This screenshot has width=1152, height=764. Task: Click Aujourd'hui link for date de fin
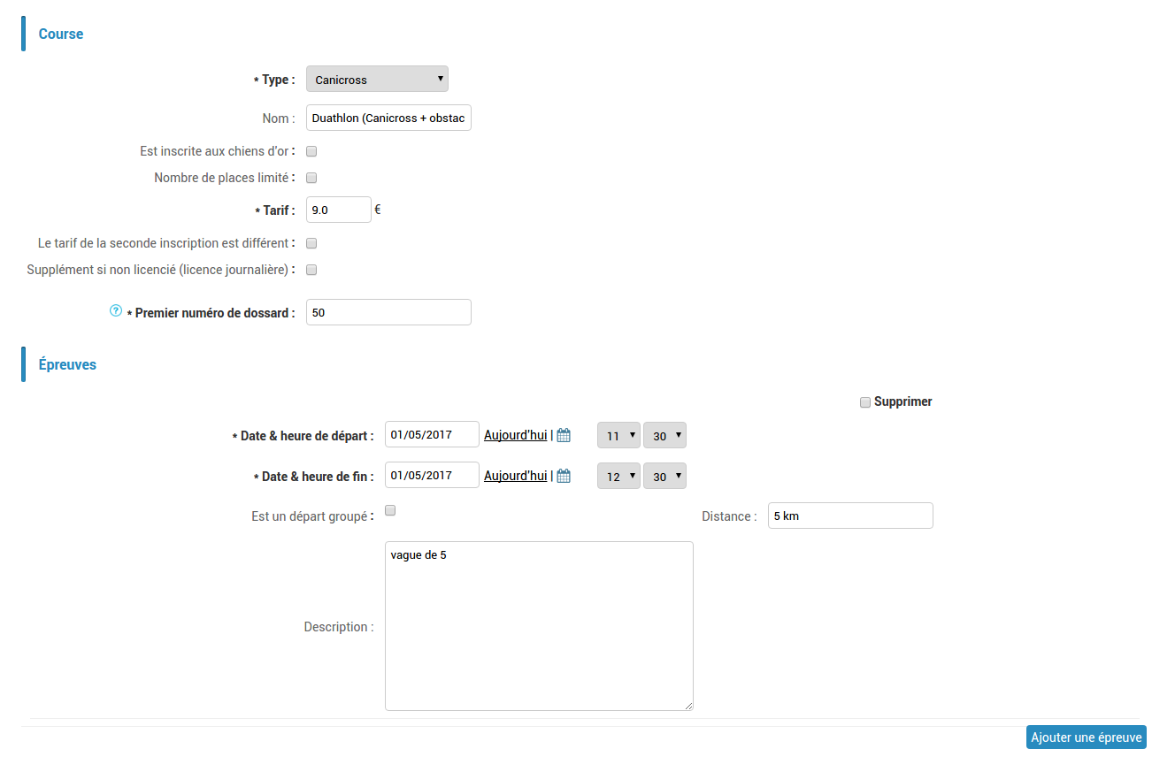click(515, 476)
